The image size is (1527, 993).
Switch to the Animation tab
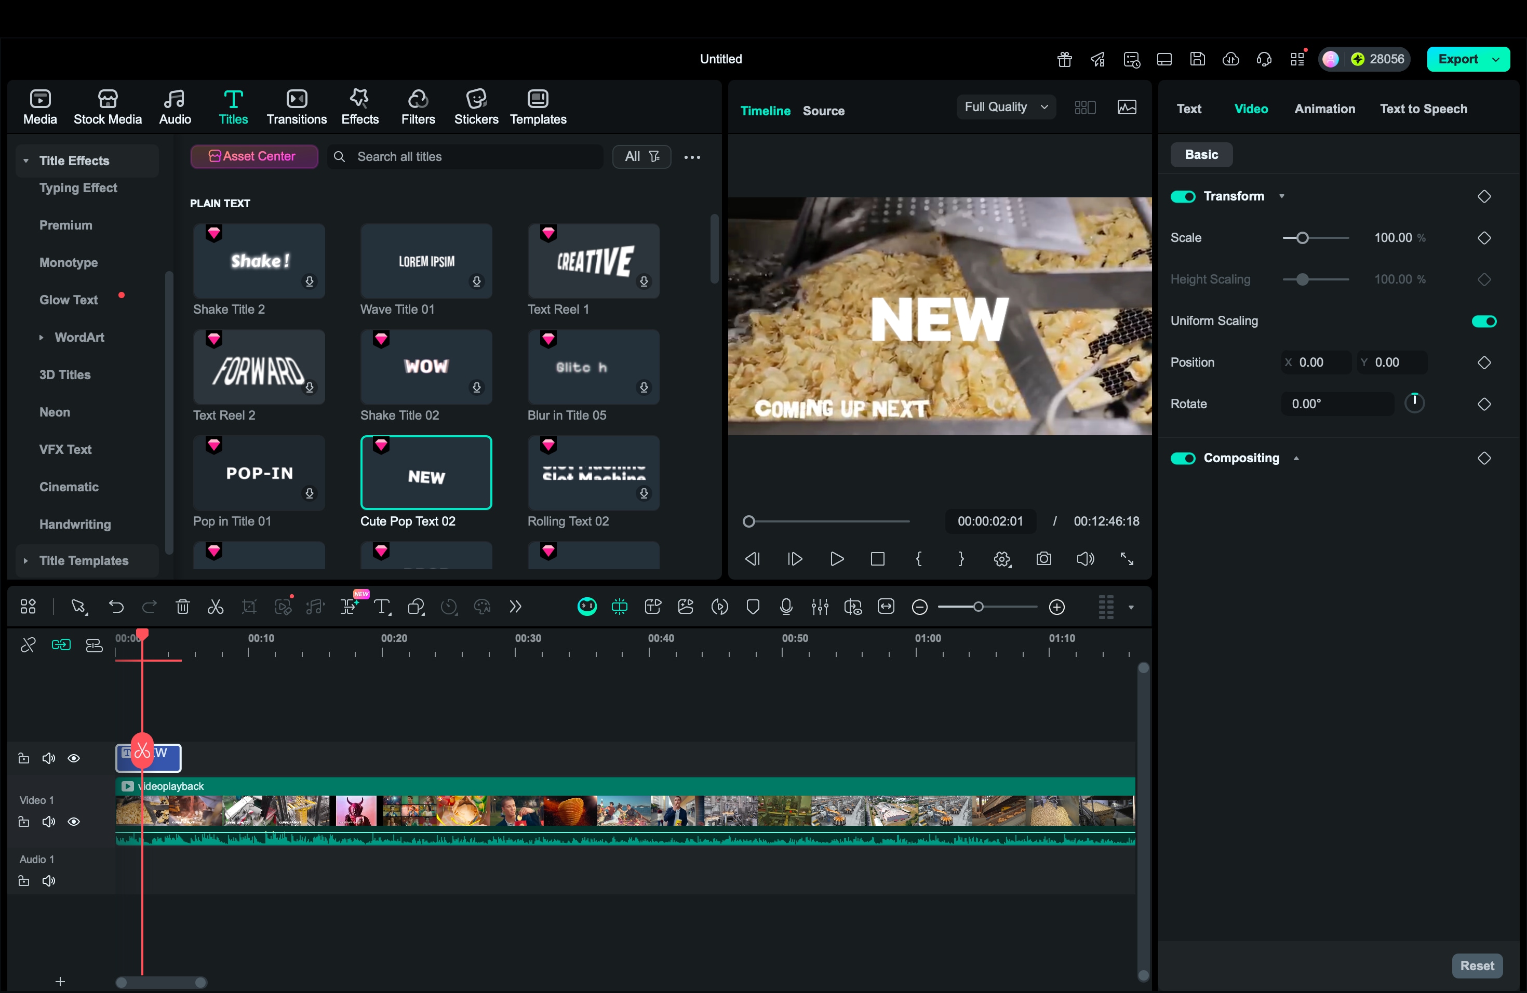[x=1324, y=109]
